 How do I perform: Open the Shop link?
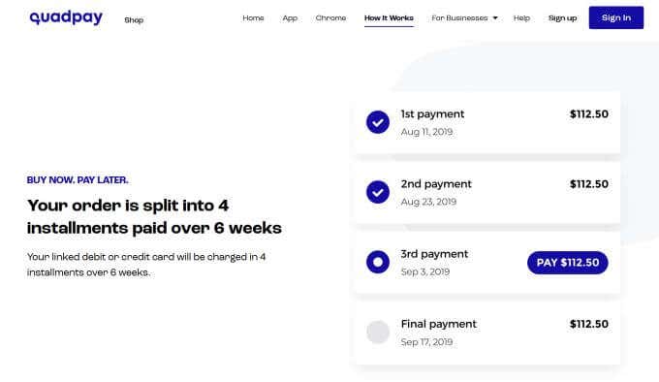(134, 19)
